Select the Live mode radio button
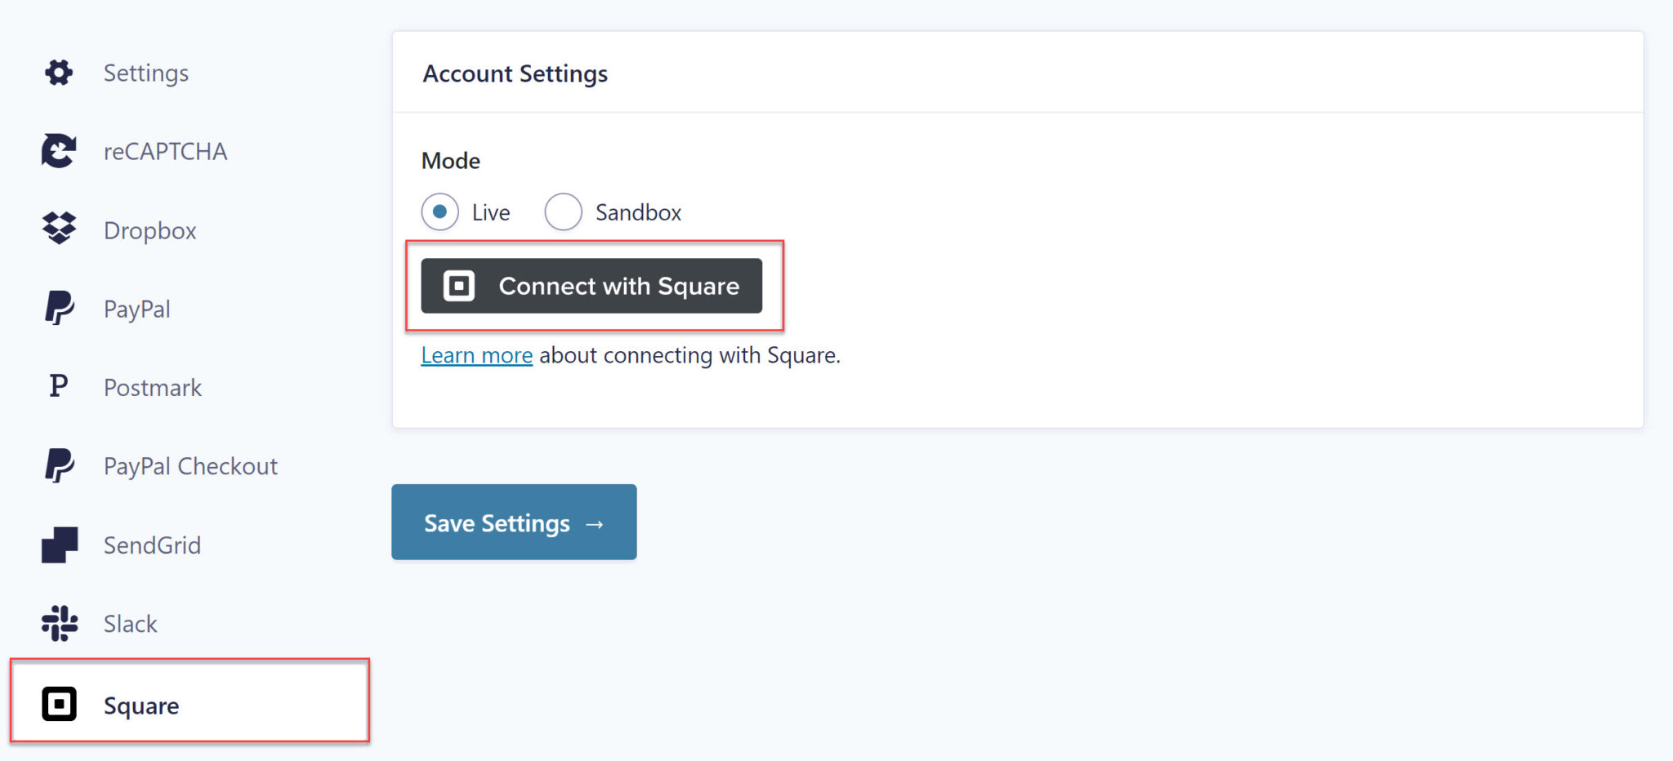 [439, 211]
